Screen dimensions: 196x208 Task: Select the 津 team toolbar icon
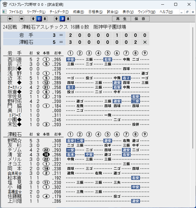click(62, 19)
